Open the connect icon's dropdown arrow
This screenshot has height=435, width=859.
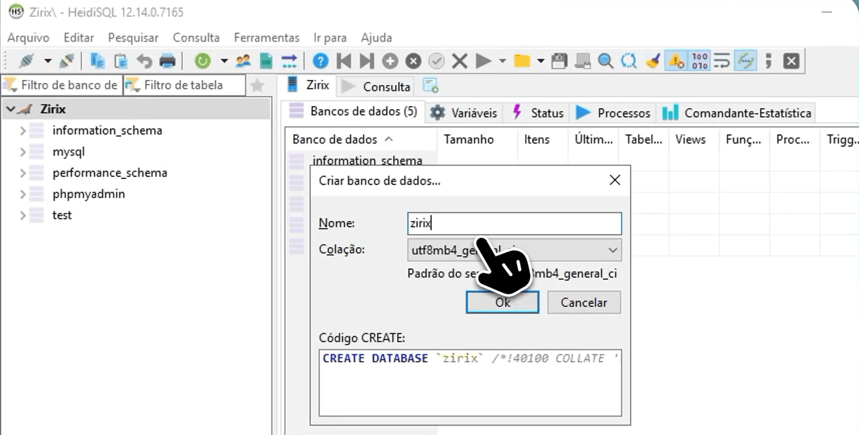pos(48,60)
